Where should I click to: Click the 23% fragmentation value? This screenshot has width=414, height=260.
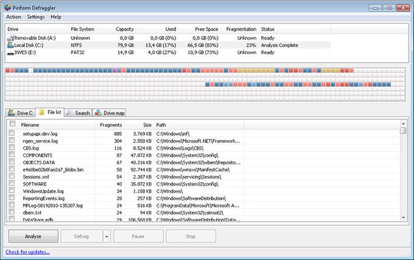(x=251, y=45)
